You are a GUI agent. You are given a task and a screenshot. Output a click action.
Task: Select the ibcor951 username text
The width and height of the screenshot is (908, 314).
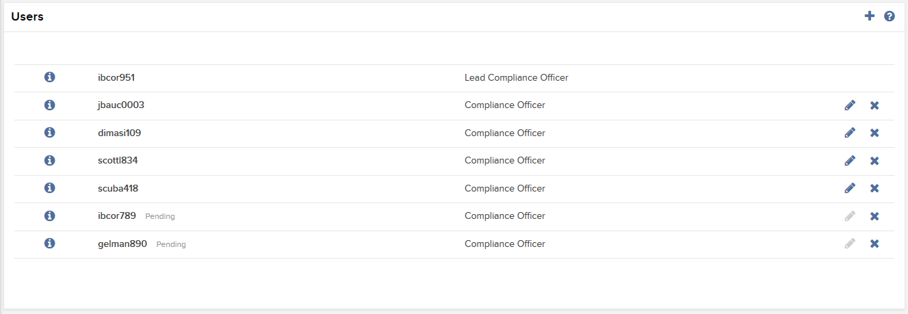116,78
